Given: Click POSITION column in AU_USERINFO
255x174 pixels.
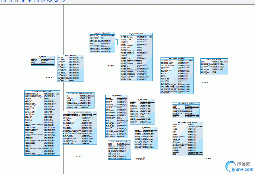Looking at the screenshot, I should [109, 130].
